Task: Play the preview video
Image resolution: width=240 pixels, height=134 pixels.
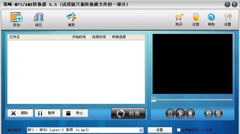Action: click(x=180, y=114)
